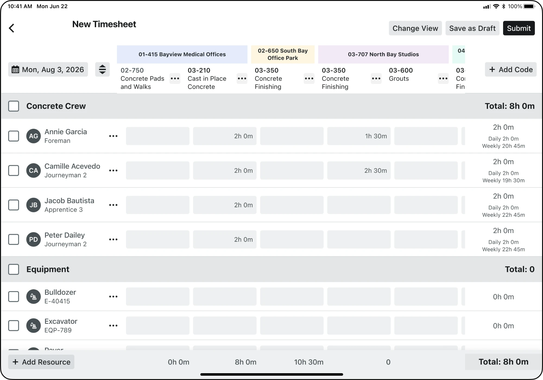Edit Camille Acevedo's 2h 30m entry
Image resolution: width=543 pixels, height=380 pixels.
(x=359, y=171)
